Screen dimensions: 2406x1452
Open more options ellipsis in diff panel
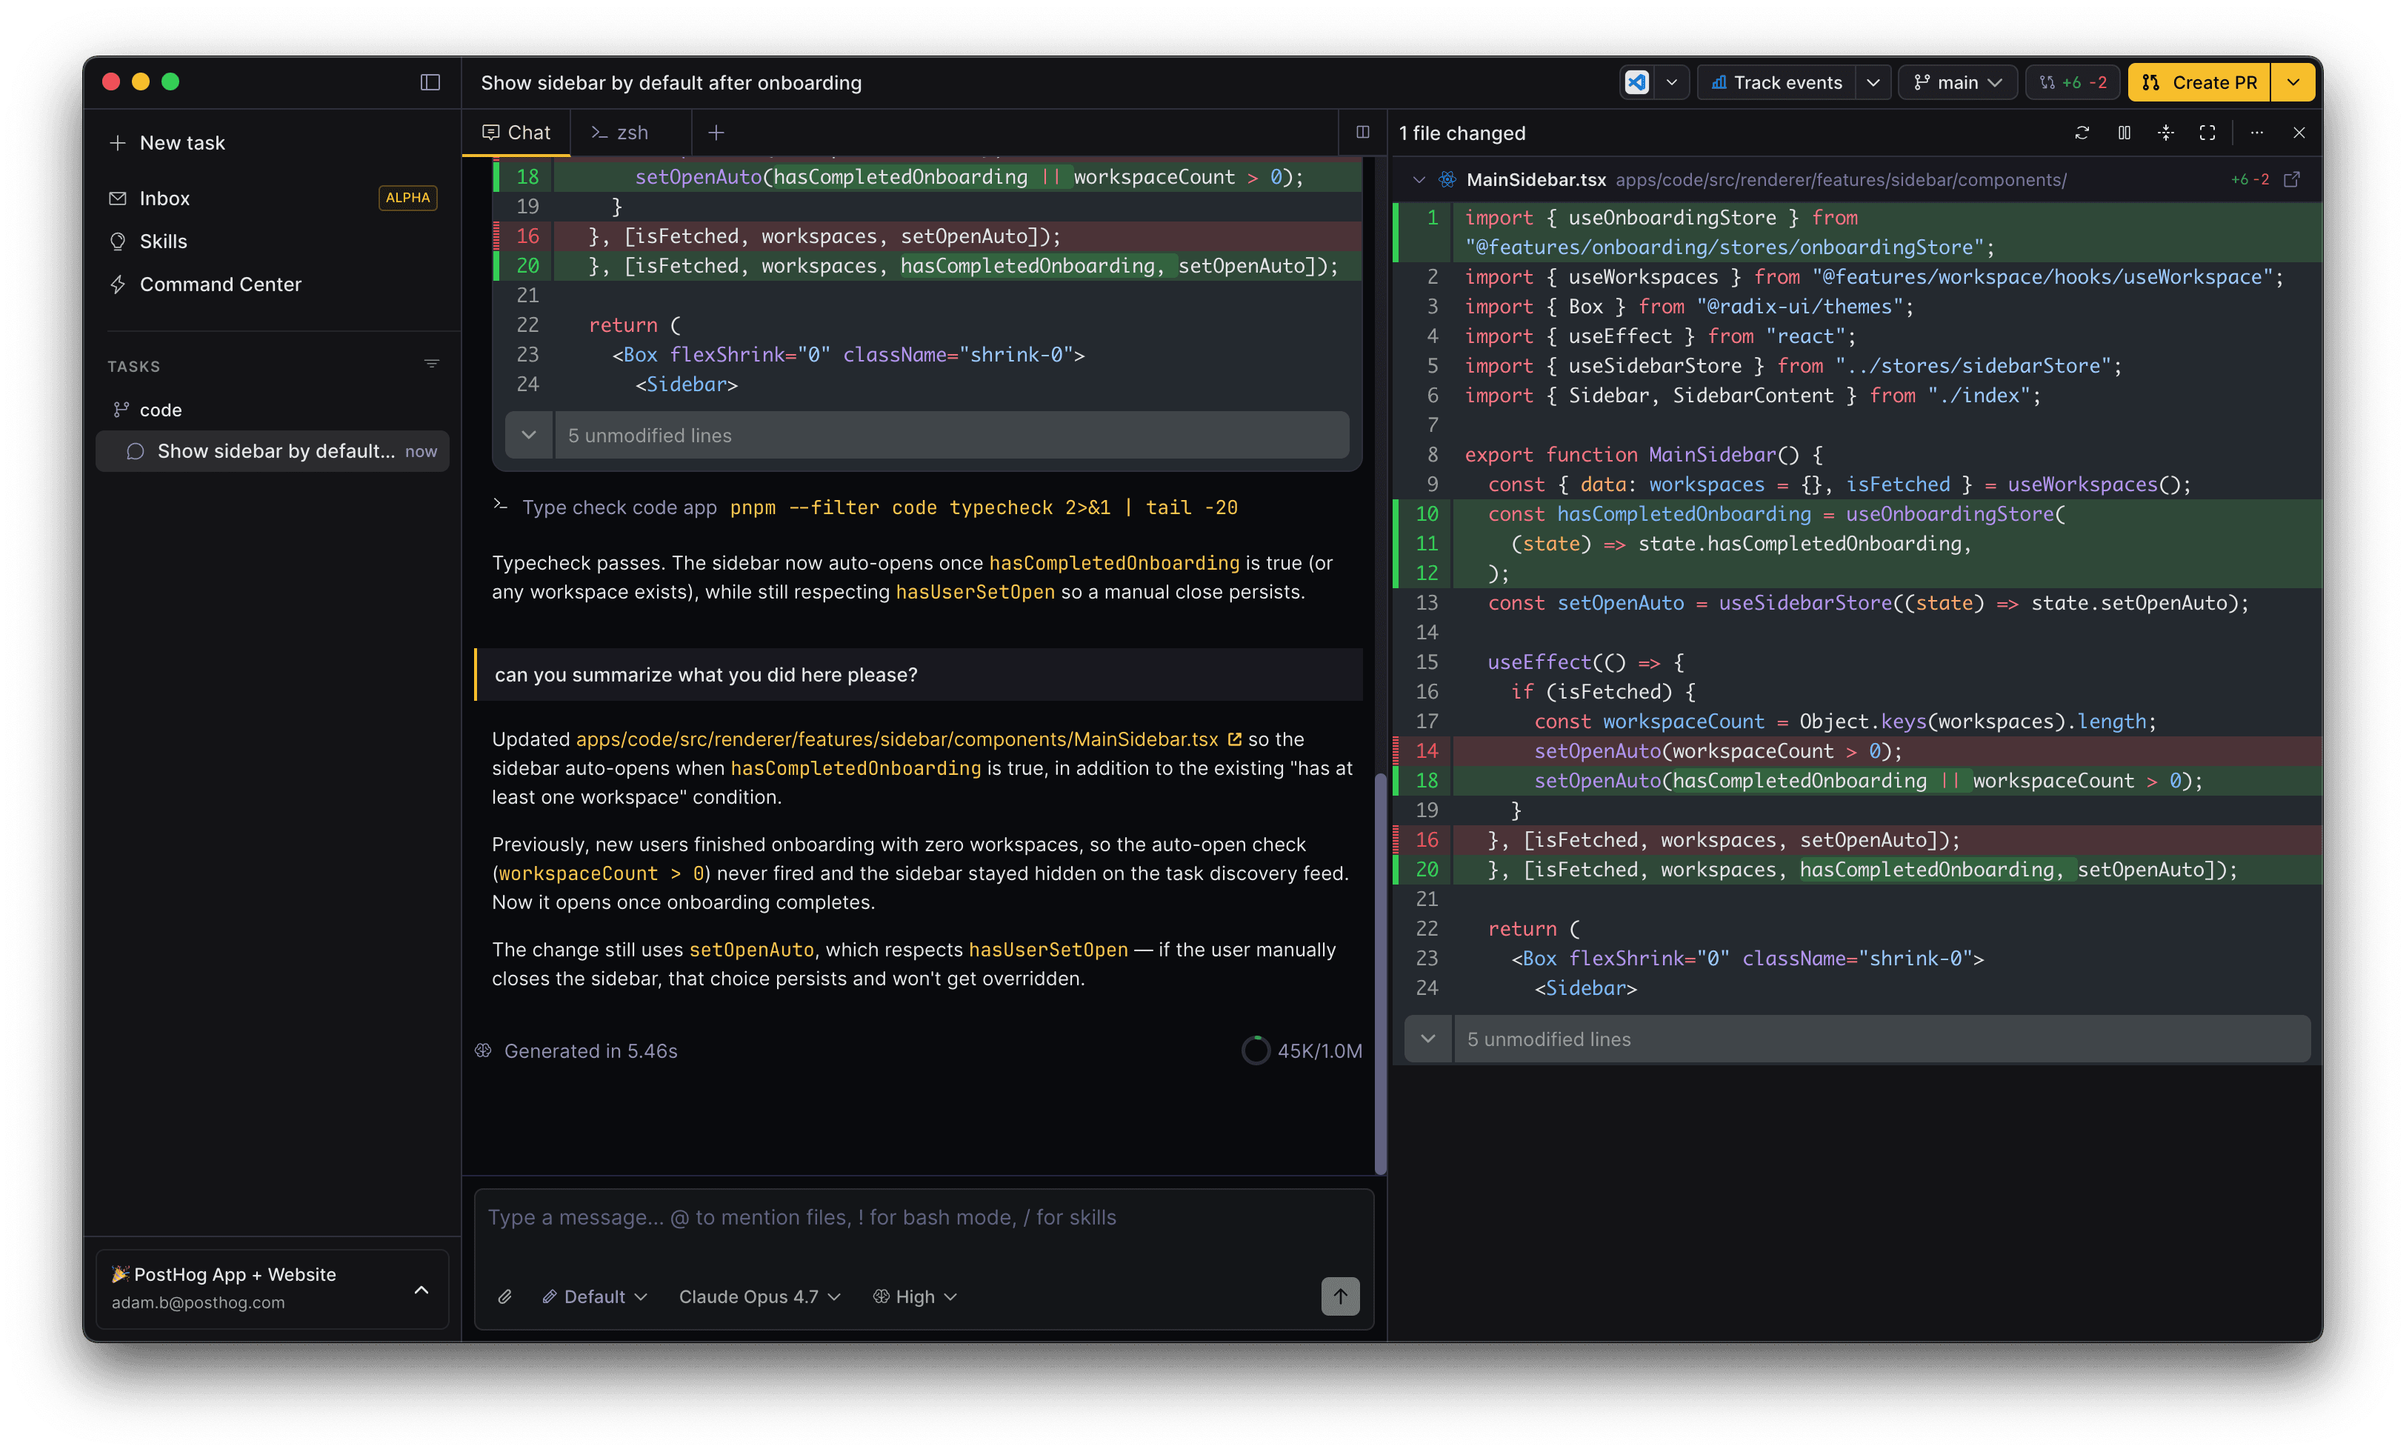2256,133
